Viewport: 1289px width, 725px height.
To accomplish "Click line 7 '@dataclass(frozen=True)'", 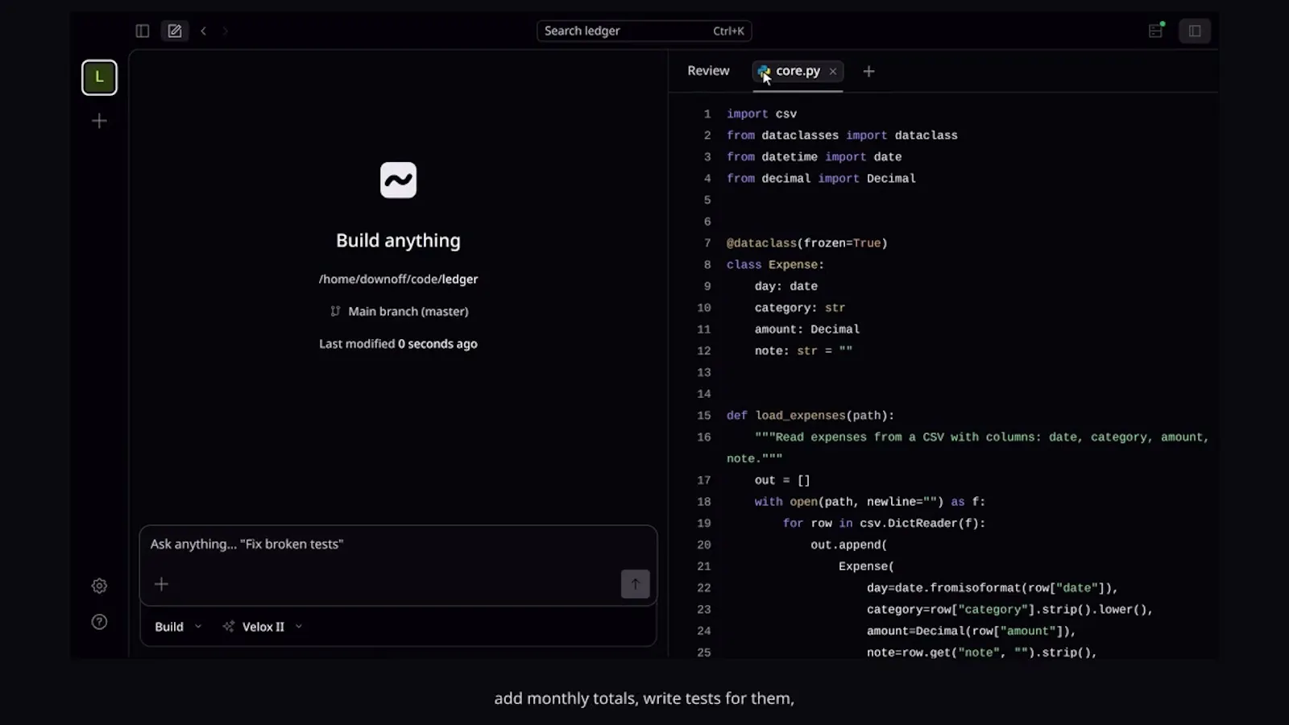I will pyautogui.click(x=806, y=243).
